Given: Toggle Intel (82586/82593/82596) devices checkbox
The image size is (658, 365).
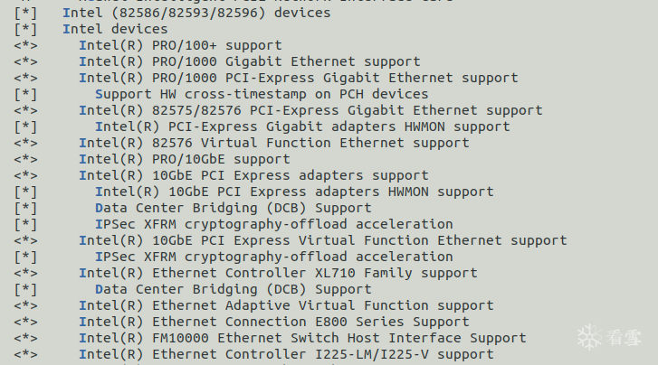Looking at the screenshot, I should (25, 13).
